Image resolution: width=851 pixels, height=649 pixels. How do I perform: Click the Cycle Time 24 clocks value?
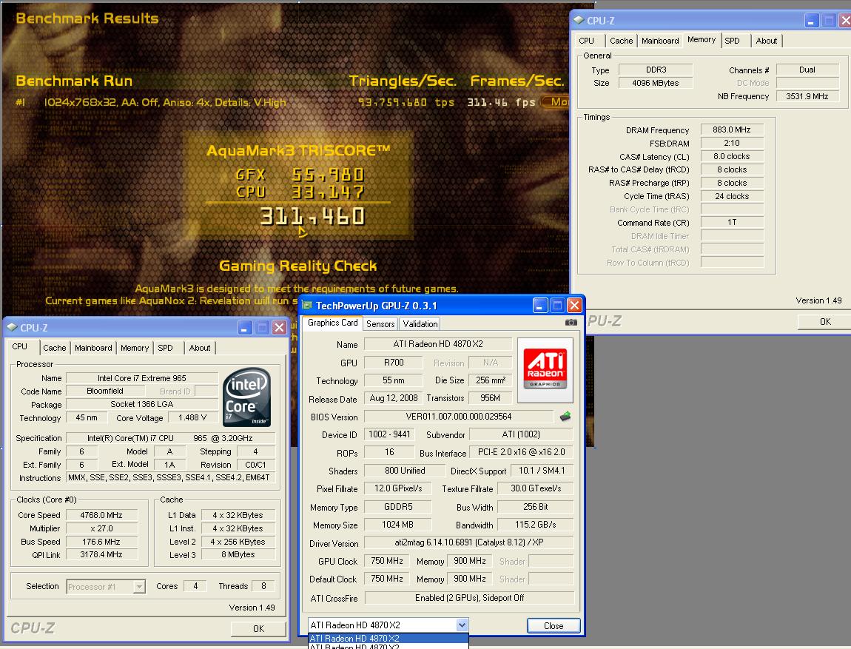tap(732, 196)
